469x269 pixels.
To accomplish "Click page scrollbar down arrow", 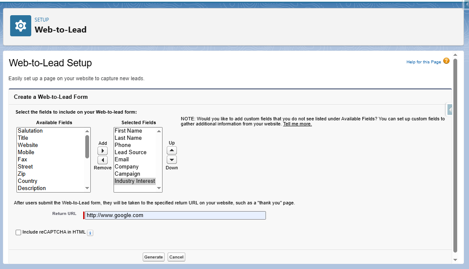I will (x=455, y=260).
